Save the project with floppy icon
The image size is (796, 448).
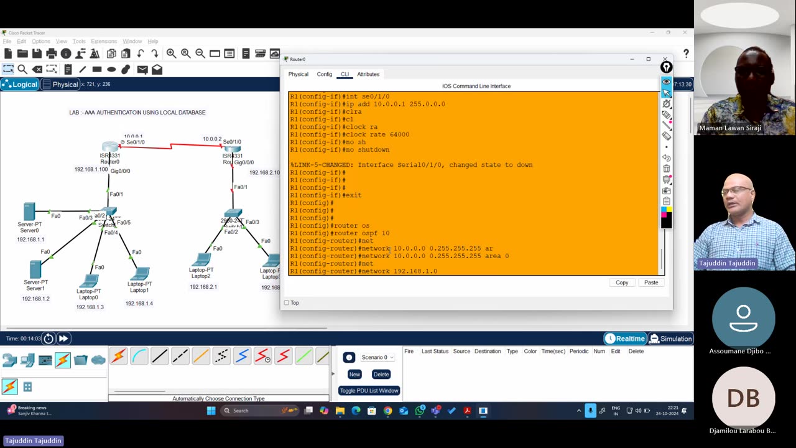point(37,54)
